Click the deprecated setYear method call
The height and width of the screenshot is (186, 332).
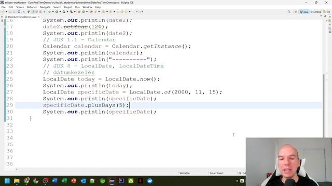(75, 27)
